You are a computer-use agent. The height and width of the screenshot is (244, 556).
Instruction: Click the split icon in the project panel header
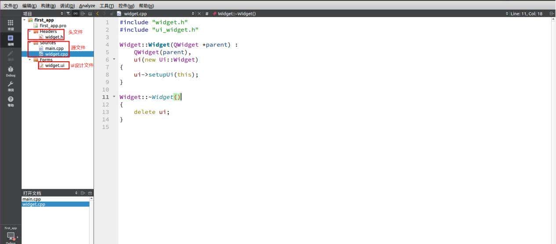[83, 14]
